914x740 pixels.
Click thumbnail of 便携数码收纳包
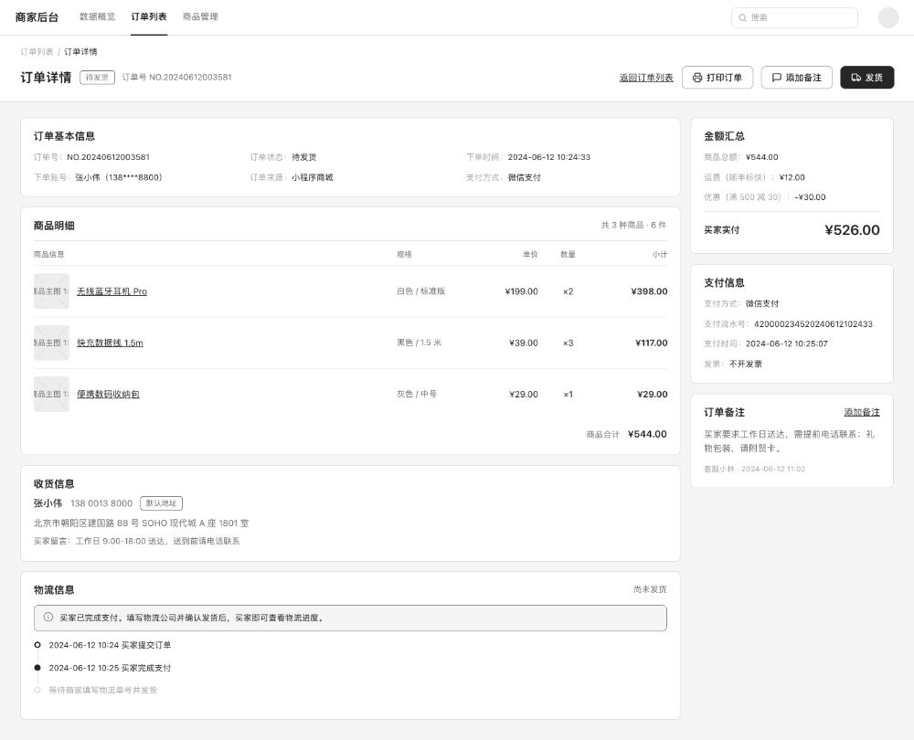coord(51,394)
